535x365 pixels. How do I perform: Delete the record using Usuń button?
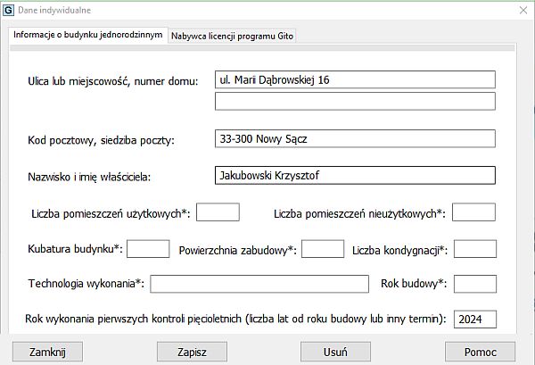coord(335,352)
